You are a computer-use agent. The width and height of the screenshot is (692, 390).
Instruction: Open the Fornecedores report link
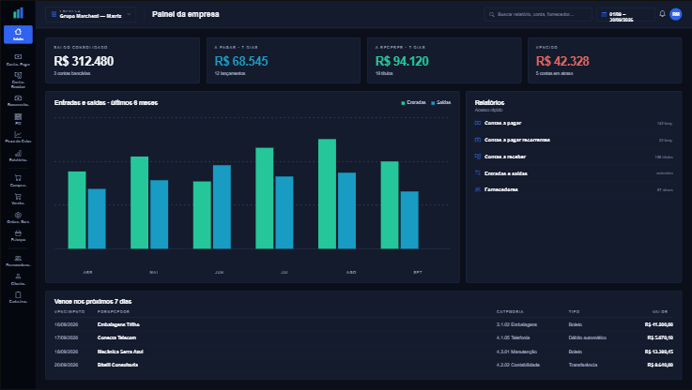coord(574,189)
